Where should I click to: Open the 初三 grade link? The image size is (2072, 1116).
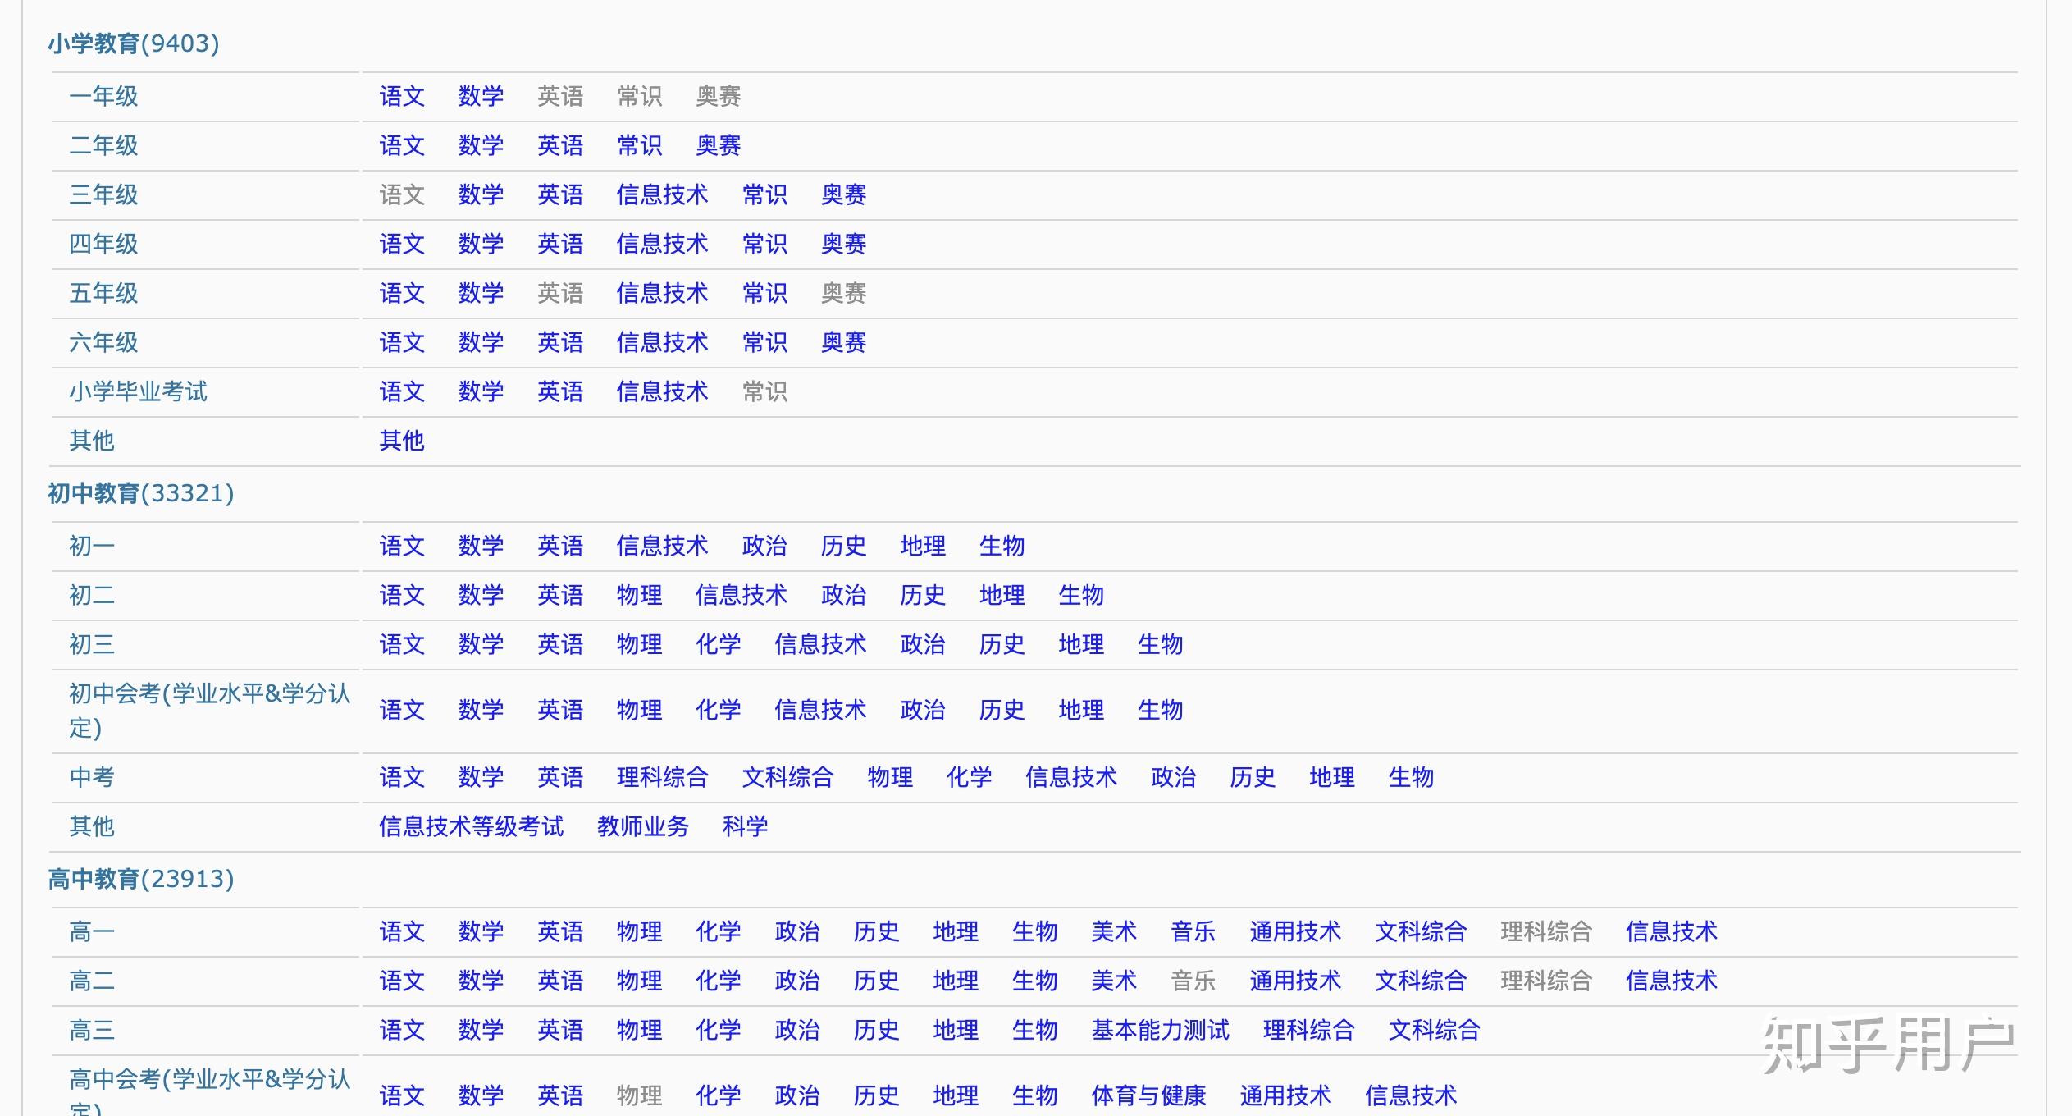click(92, 644)
